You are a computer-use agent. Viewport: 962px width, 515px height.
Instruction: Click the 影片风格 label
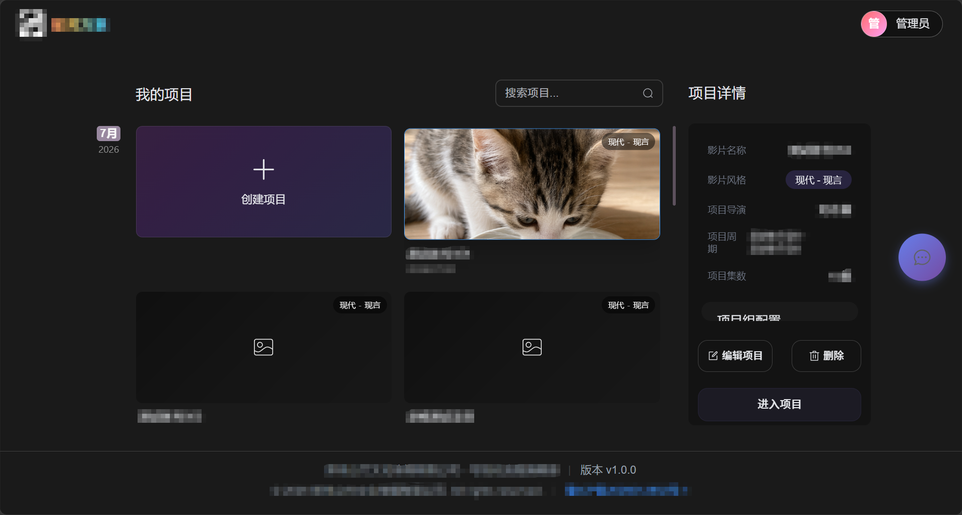click(x=726, y=180)
